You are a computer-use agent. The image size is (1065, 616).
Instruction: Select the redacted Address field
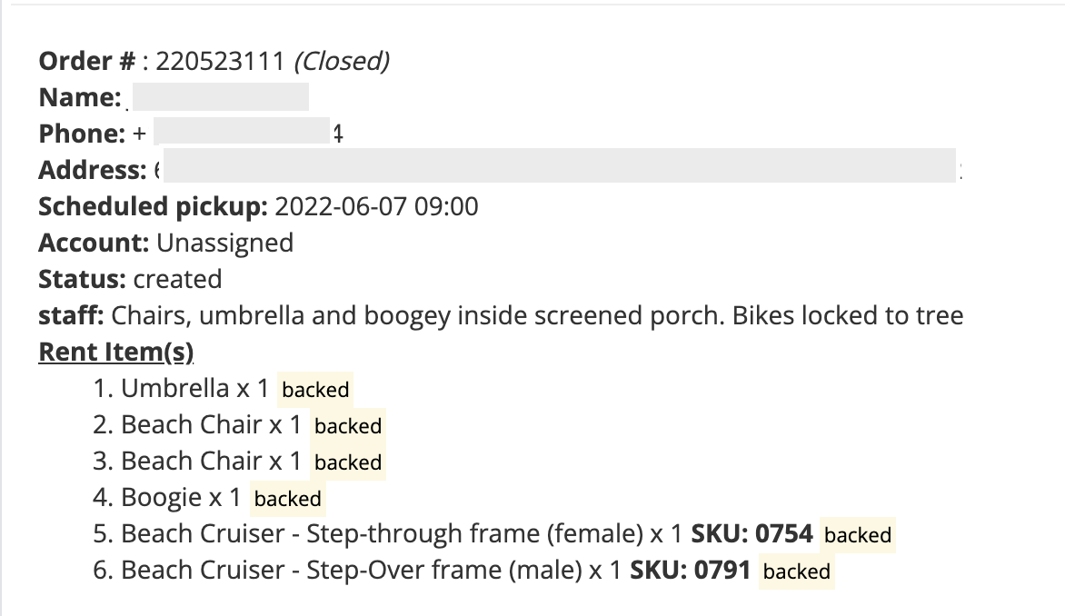(560, 165)
